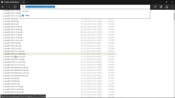The image size is (175, 98).
Task: Open gradle-2.14.1-rc-1-all.zip
Action: tap(14, 59)
